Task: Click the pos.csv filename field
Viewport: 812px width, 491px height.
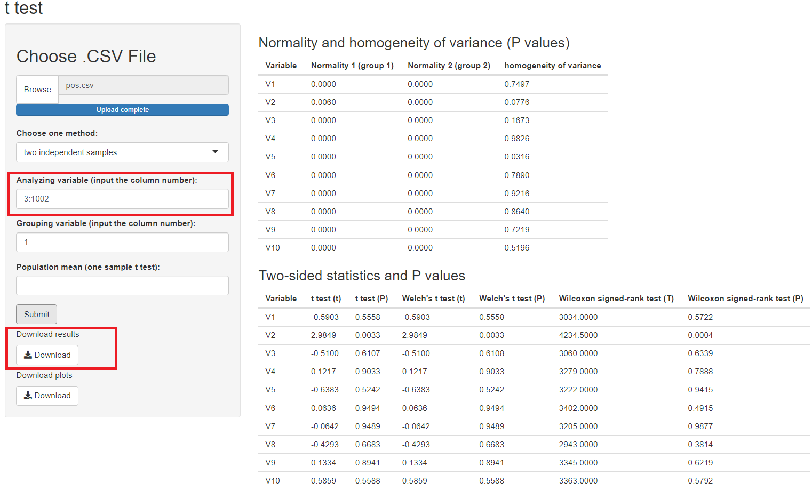Action: click(x=143, y=85)
